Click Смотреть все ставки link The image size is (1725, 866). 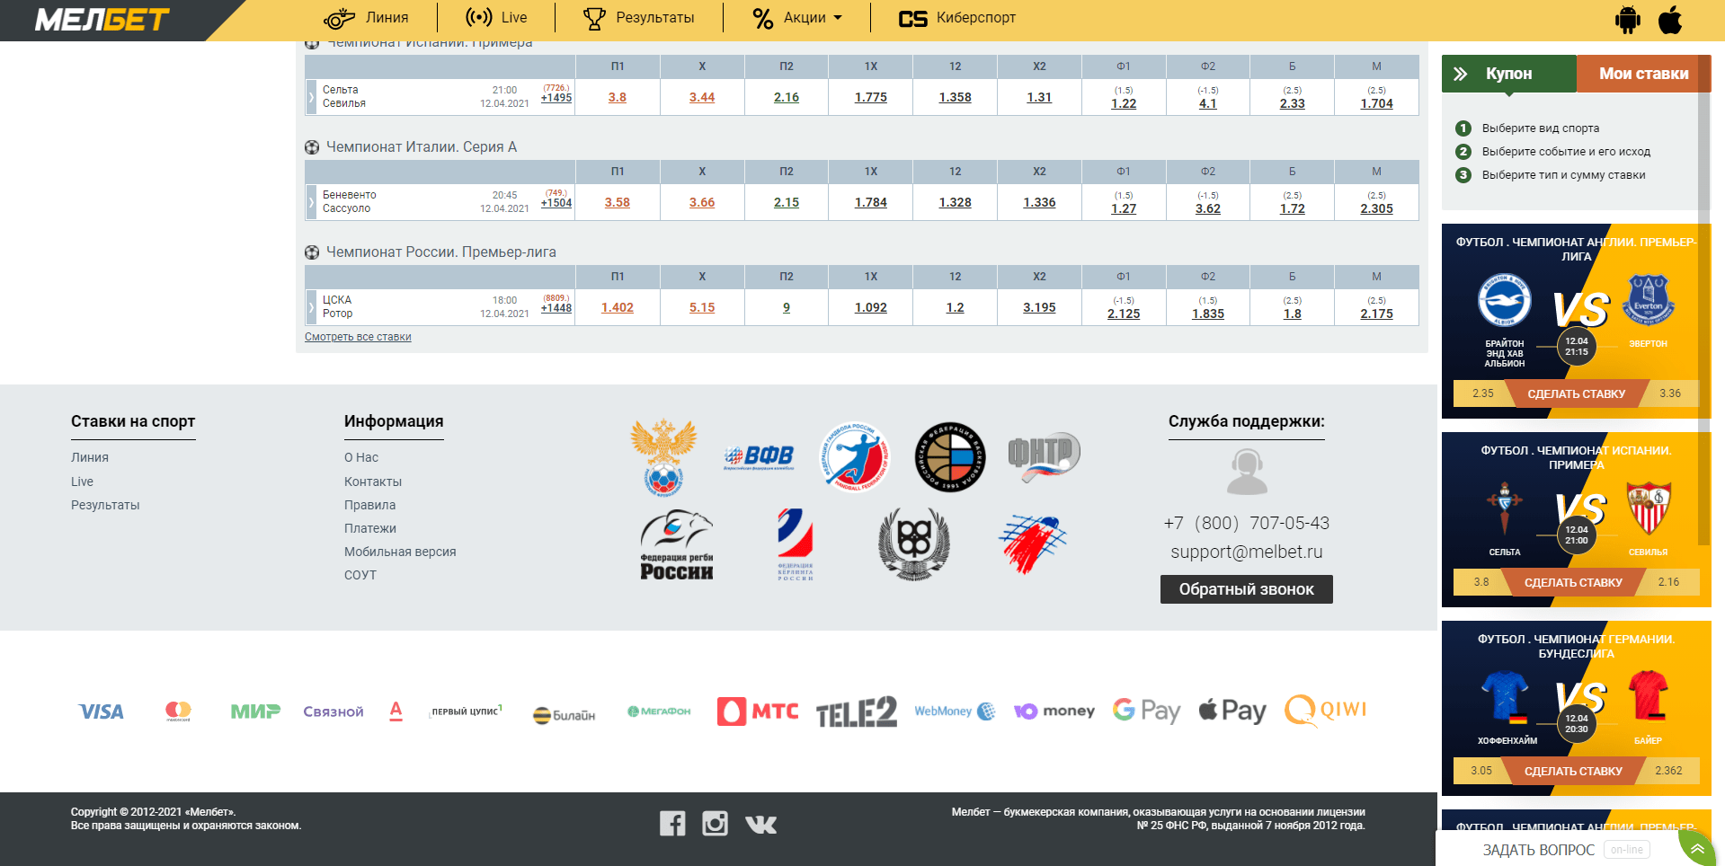pyautogui.click(x=358, y=337)
